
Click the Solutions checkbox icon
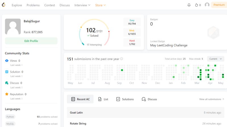coord(118,99)
